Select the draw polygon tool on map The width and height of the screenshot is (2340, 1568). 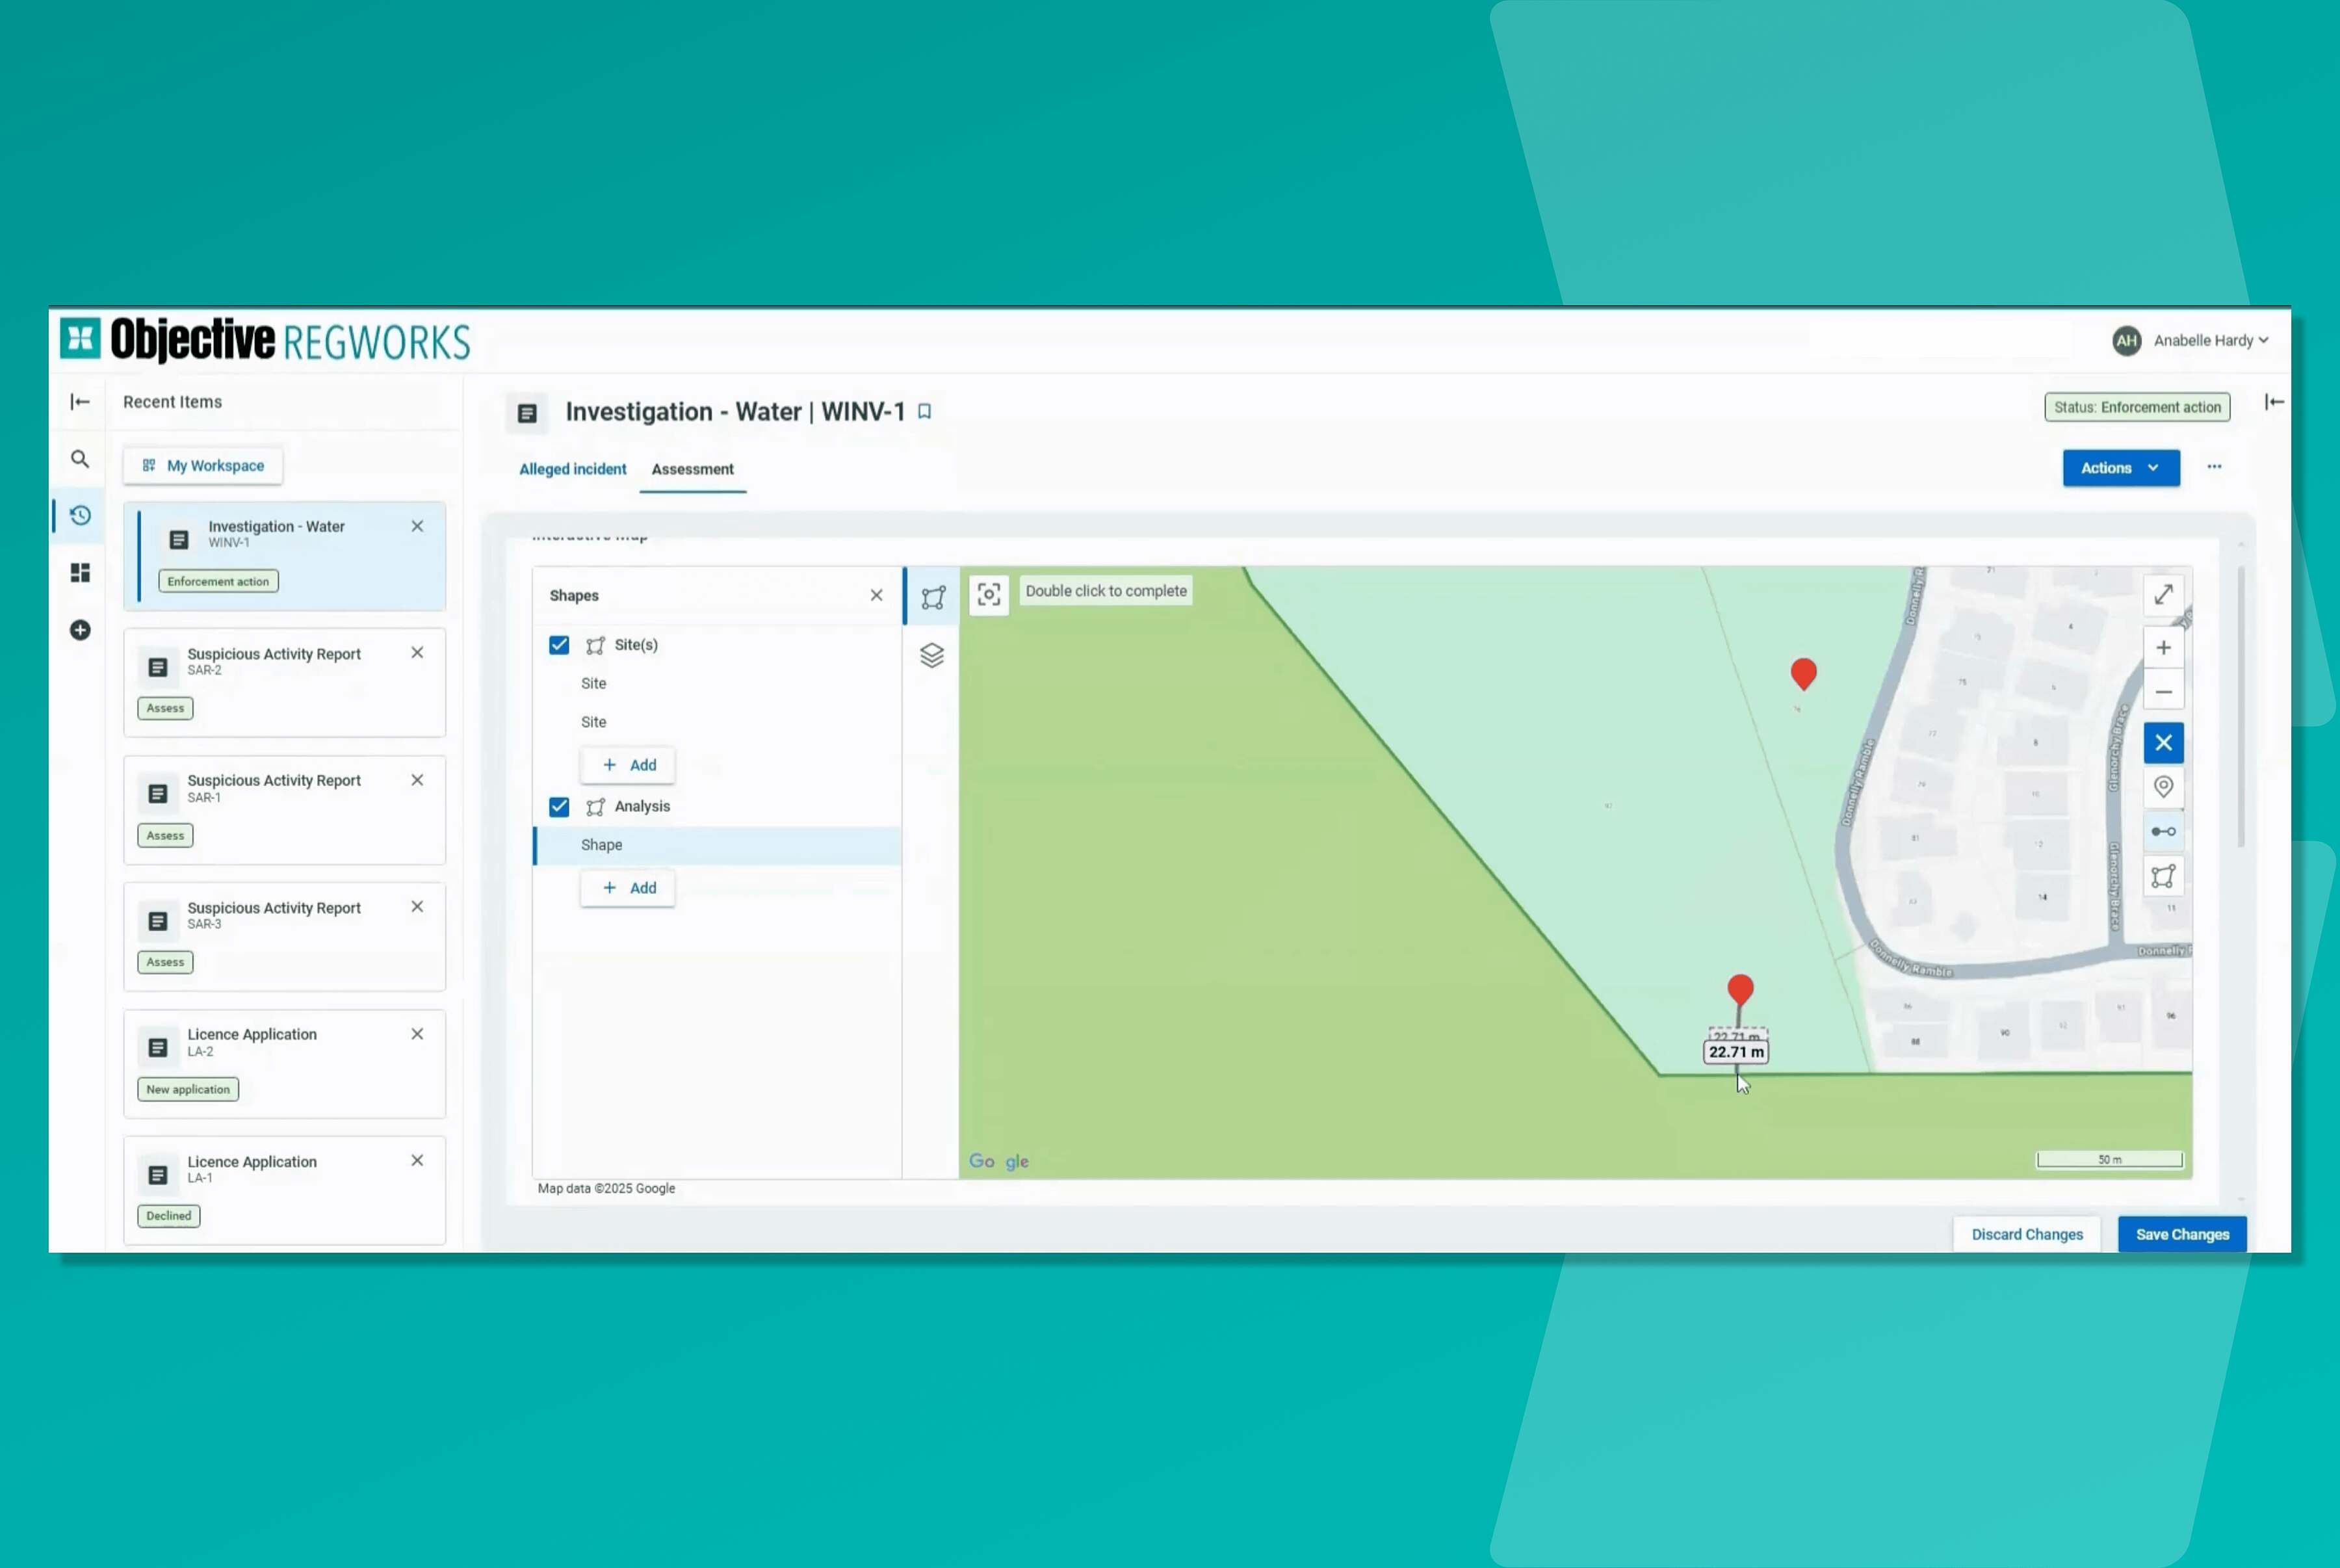pyautogui.click(x=2163, y=877)
